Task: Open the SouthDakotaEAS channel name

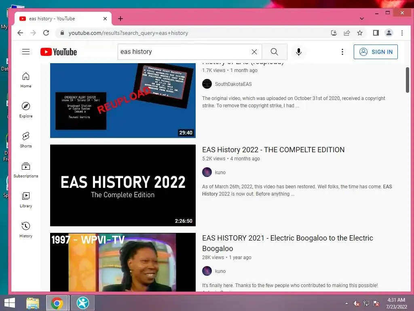Action: [233, 84]
